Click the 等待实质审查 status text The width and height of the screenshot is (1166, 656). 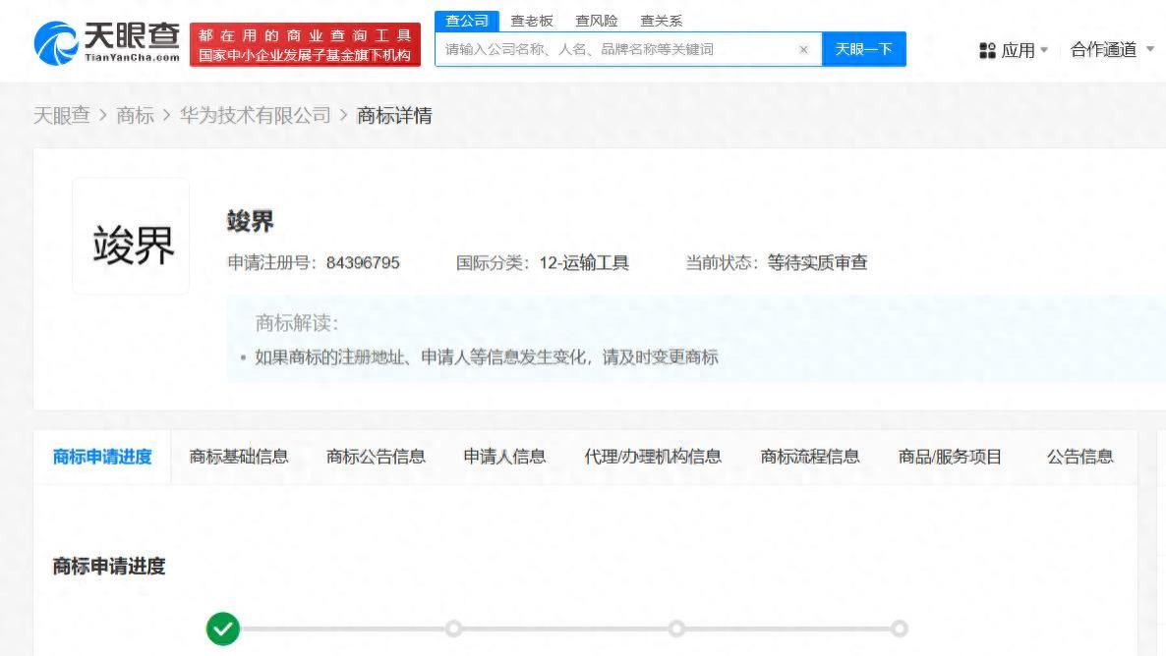pos(817,262)
